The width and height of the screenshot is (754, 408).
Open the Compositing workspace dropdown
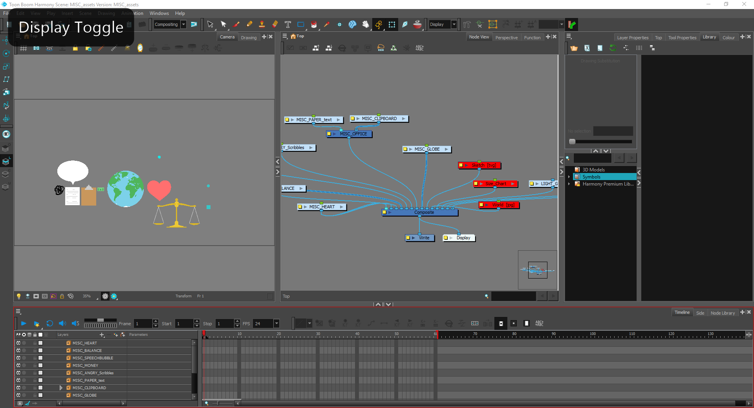pyautogui.click(x=183, y=24)
